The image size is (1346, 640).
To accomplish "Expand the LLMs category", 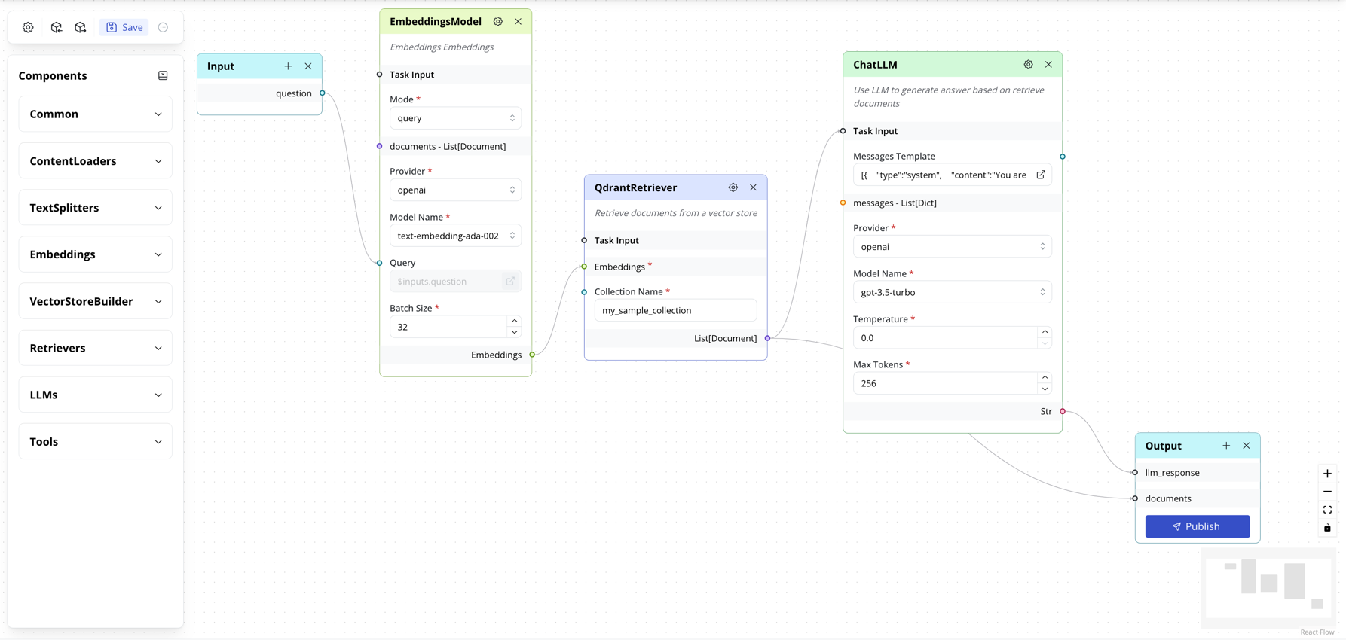I will point(95,395).
